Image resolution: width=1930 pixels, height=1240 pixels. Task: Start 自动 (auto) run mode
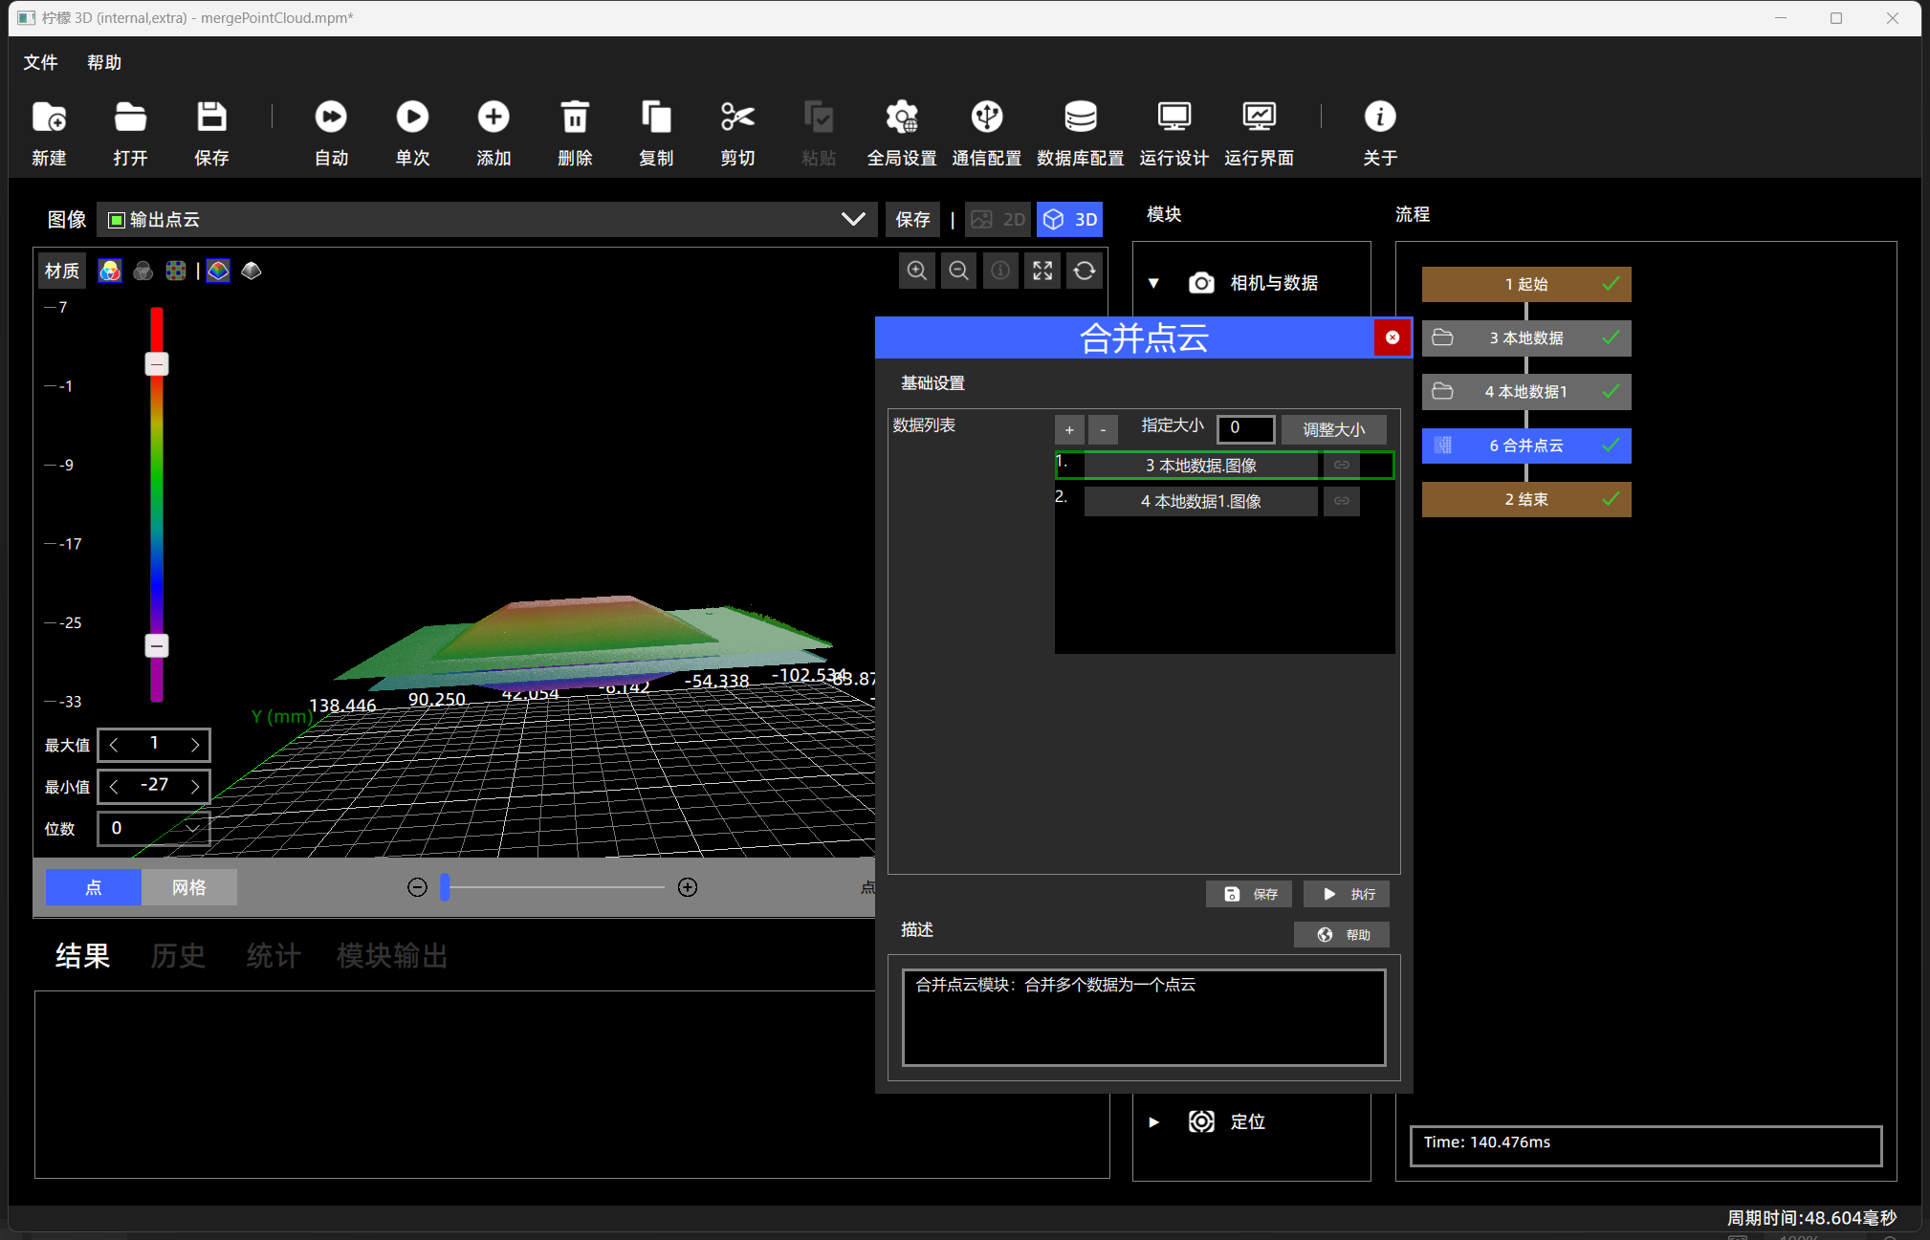click(331, 132)
